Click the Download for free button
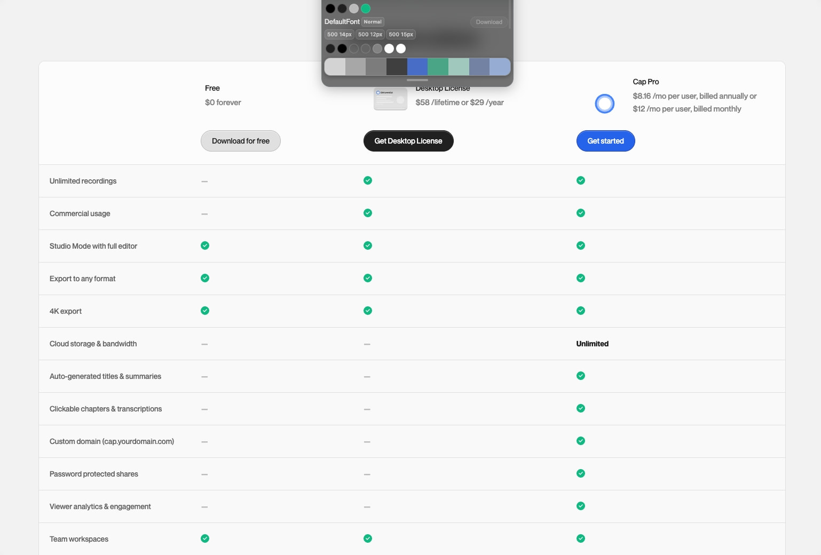 click(x=241, y=141)
